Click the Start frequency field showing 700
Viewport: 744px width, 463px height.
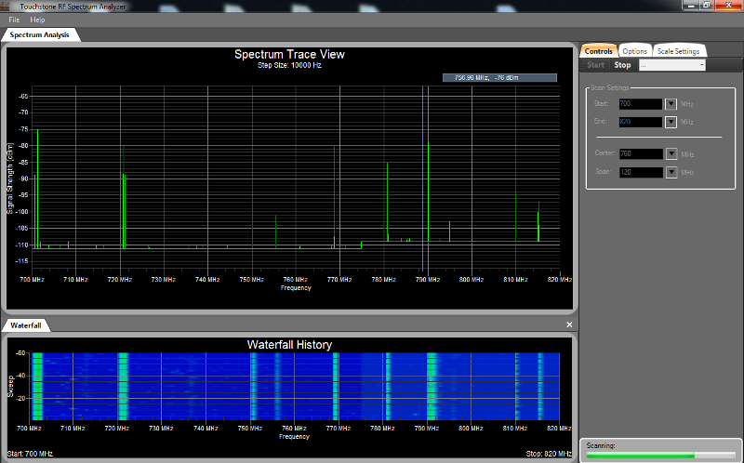[x=641, y=104]
